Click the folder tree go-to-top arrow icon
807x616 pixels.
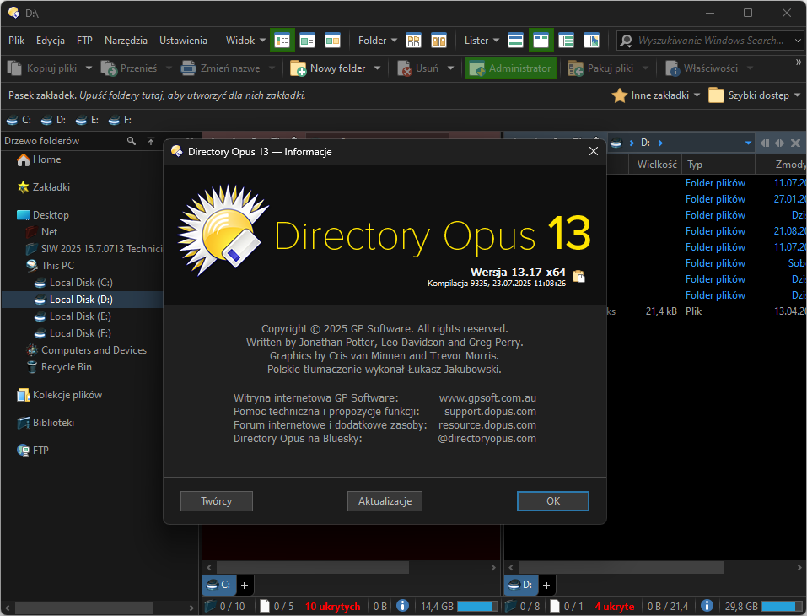[151, 141]
